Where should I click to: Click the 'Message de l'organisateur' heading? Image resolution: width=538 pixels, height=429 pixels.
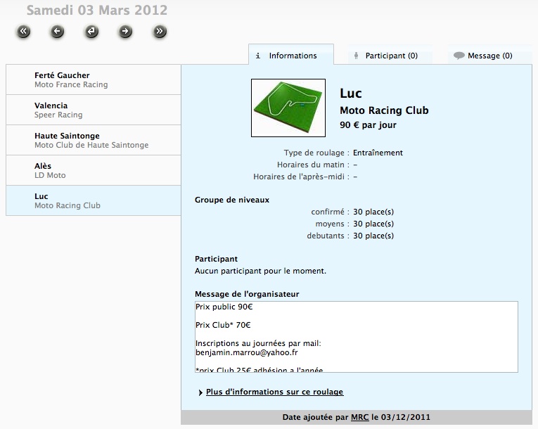[247, 294]
